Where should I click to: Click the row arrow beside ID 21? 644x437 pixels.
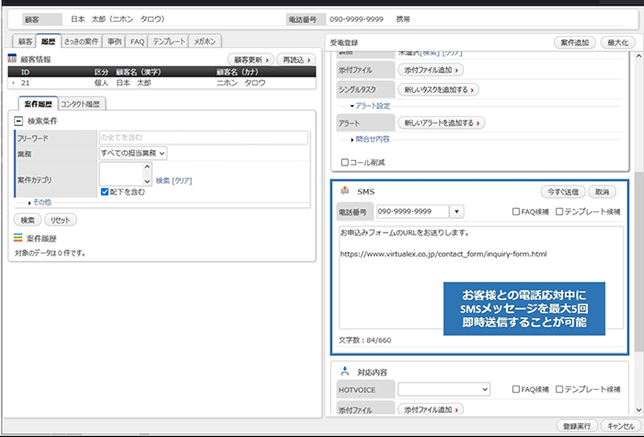tap(14, 83)
